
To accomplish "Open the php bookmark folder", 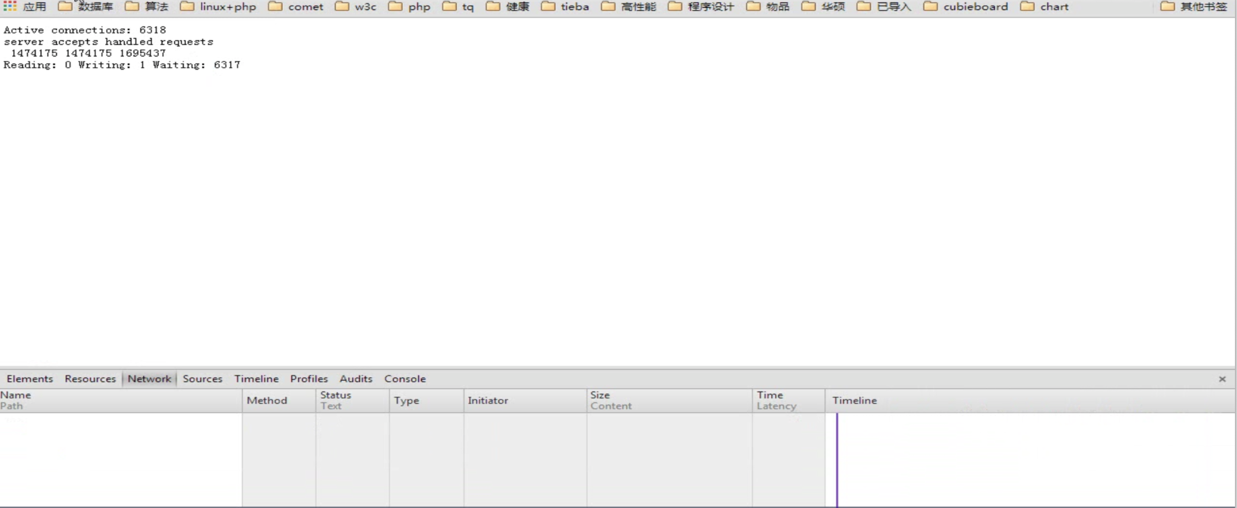I will [409, 6].
